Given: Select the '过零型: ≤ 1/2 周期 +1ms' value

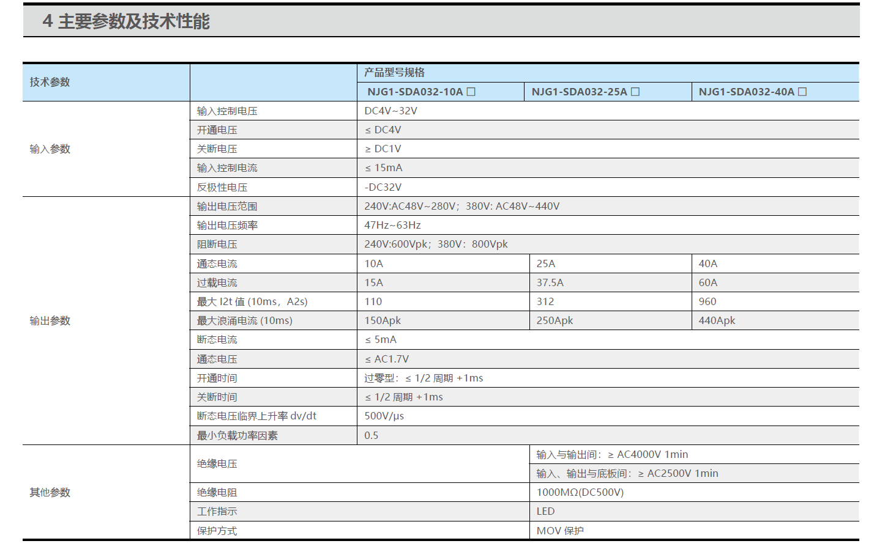Looking at the screenshot, I should pyautogui.click(x=424, y=378).
